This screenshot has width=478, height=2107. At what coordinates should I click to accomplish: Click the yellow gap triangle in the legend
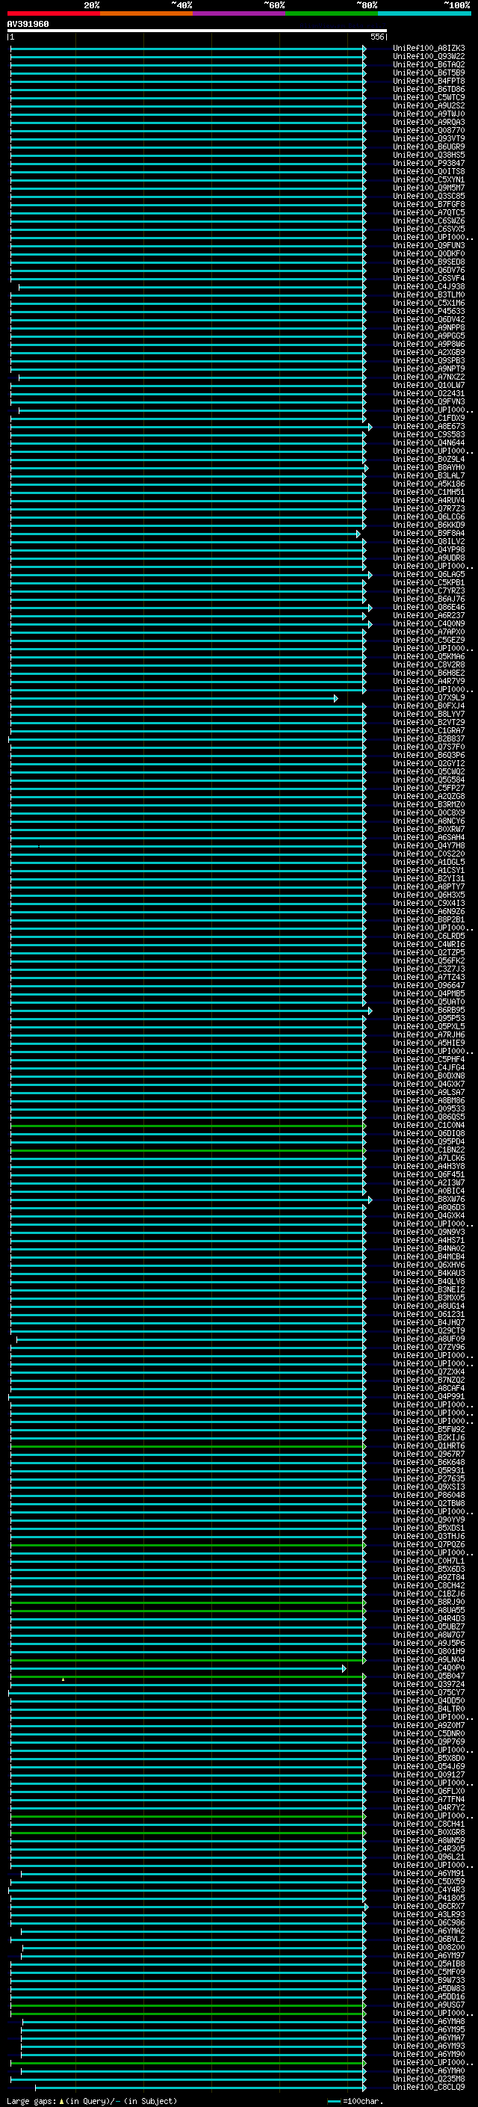[x=61, y=2101]
